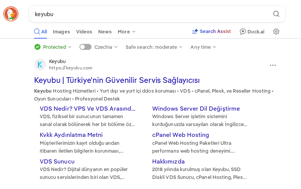Open the cPanel Web Hosting sitelink
The image size is (301, 189).
click(180, 135)
